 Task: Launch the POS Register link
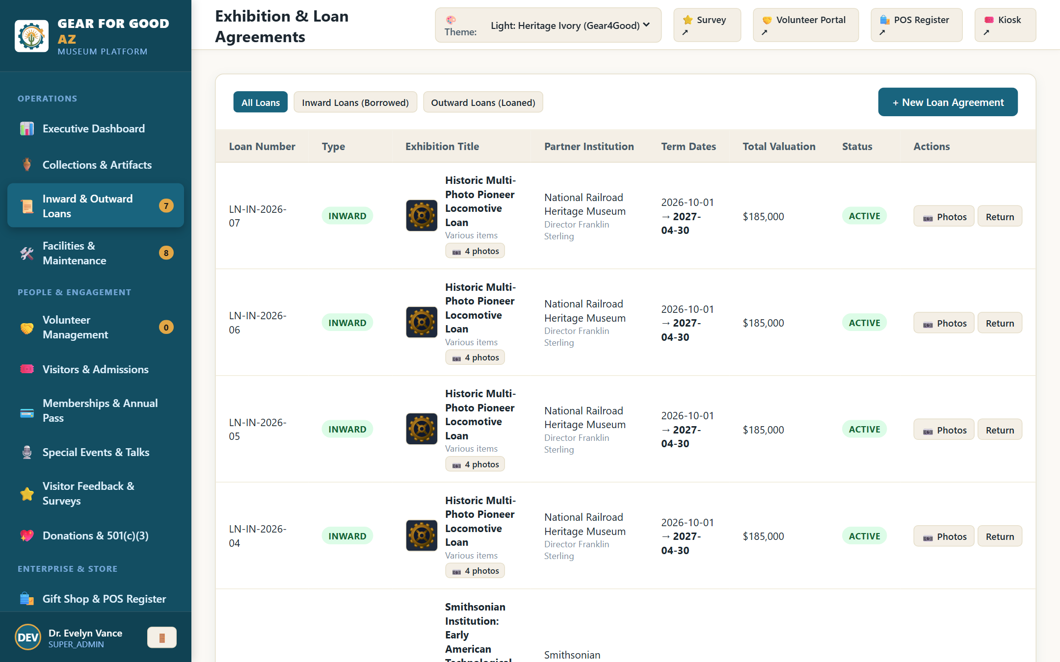916,25
